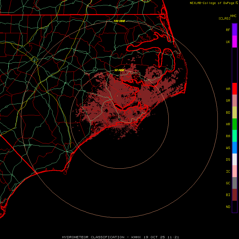Click the RF legend label
This screenshot has height=239, width=239.
[228, 30]
